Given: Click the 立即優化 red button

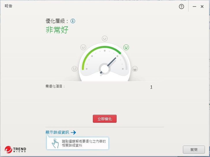Looking at the screenshot, I should 105,119.
